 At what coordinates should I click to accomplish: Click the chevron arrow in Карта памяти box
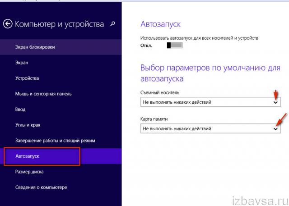tap(276, 128)
